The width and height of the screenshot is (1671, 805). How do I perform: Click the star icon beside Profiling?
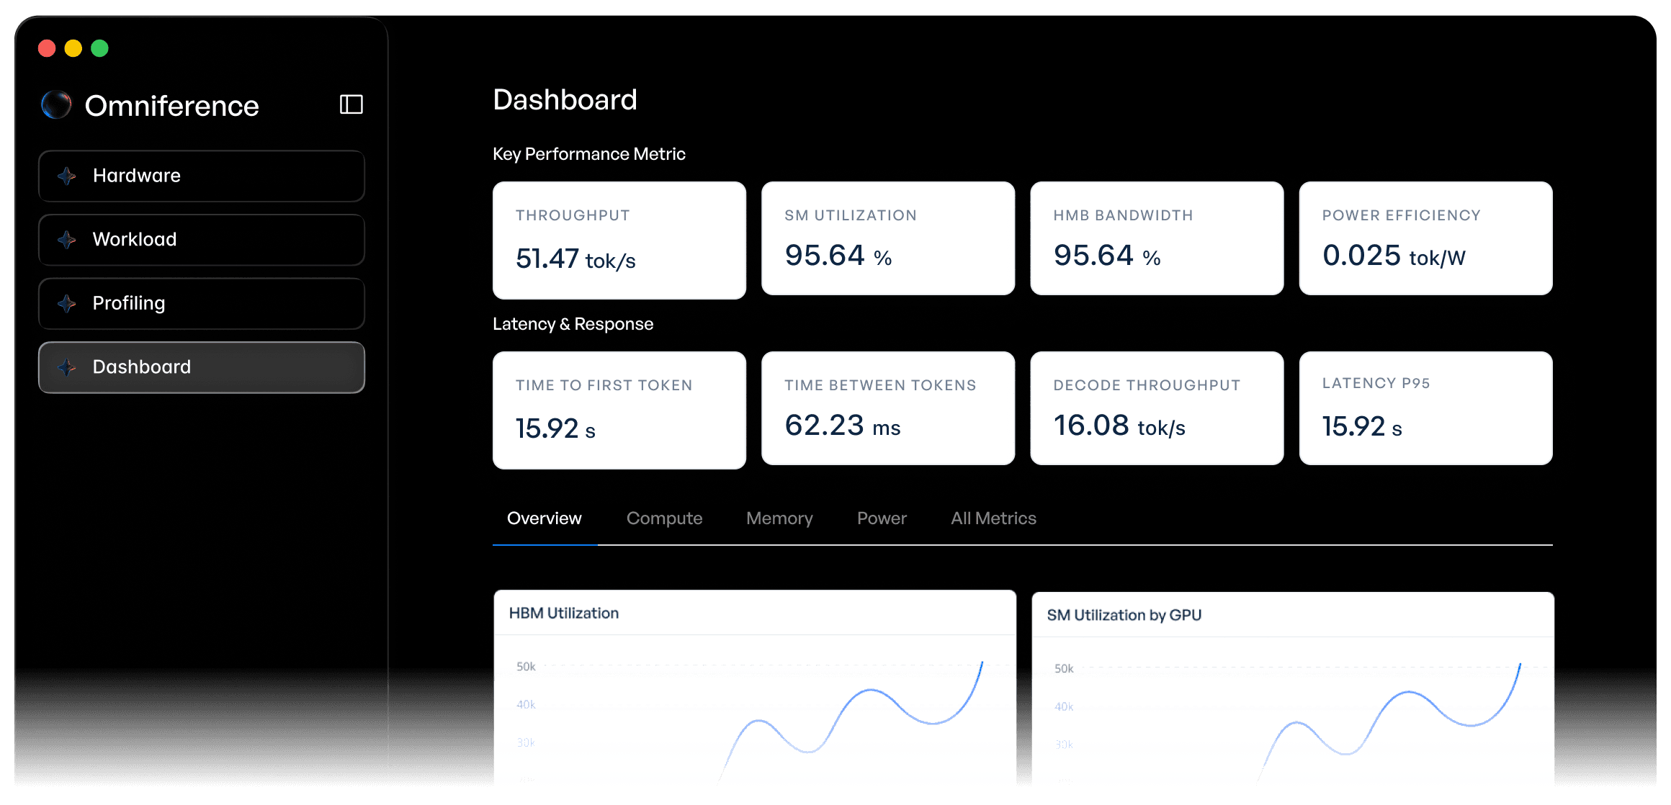(x=67, y=304)
